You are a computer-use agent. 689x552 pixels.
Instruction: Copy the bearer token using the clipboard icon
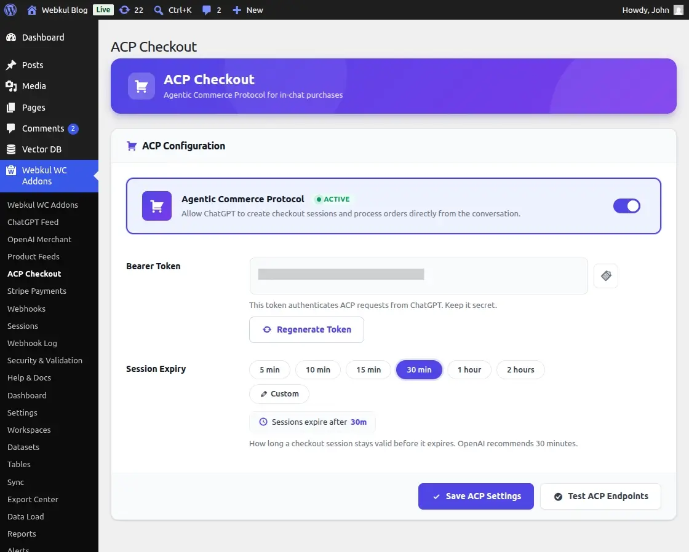click(x=606, y=276)
